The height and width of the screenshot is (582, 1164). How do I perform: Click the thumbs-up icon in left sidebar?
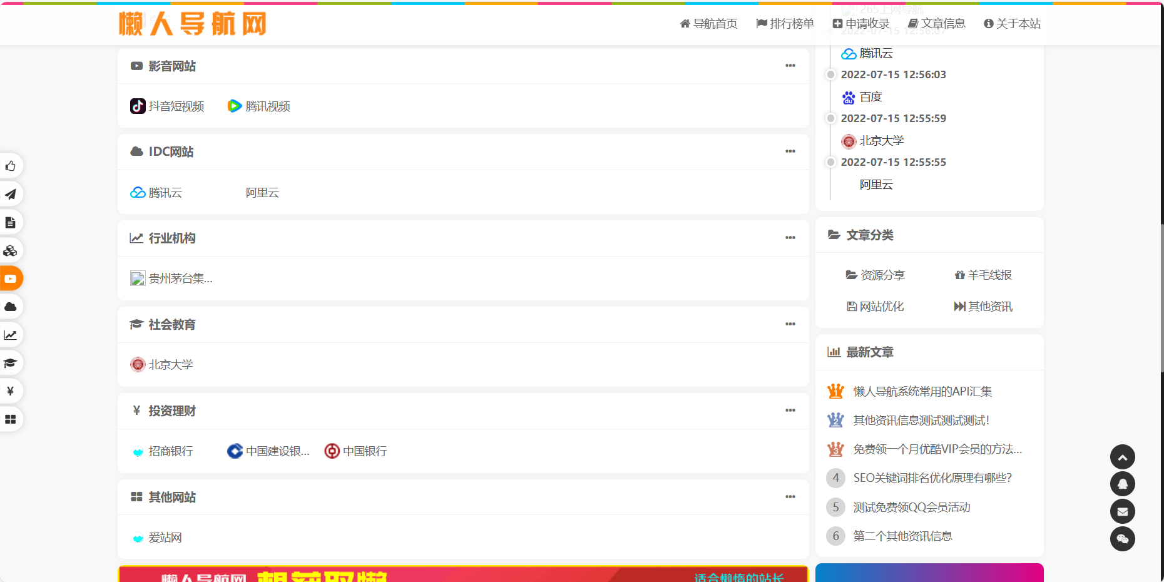point(11,166)
